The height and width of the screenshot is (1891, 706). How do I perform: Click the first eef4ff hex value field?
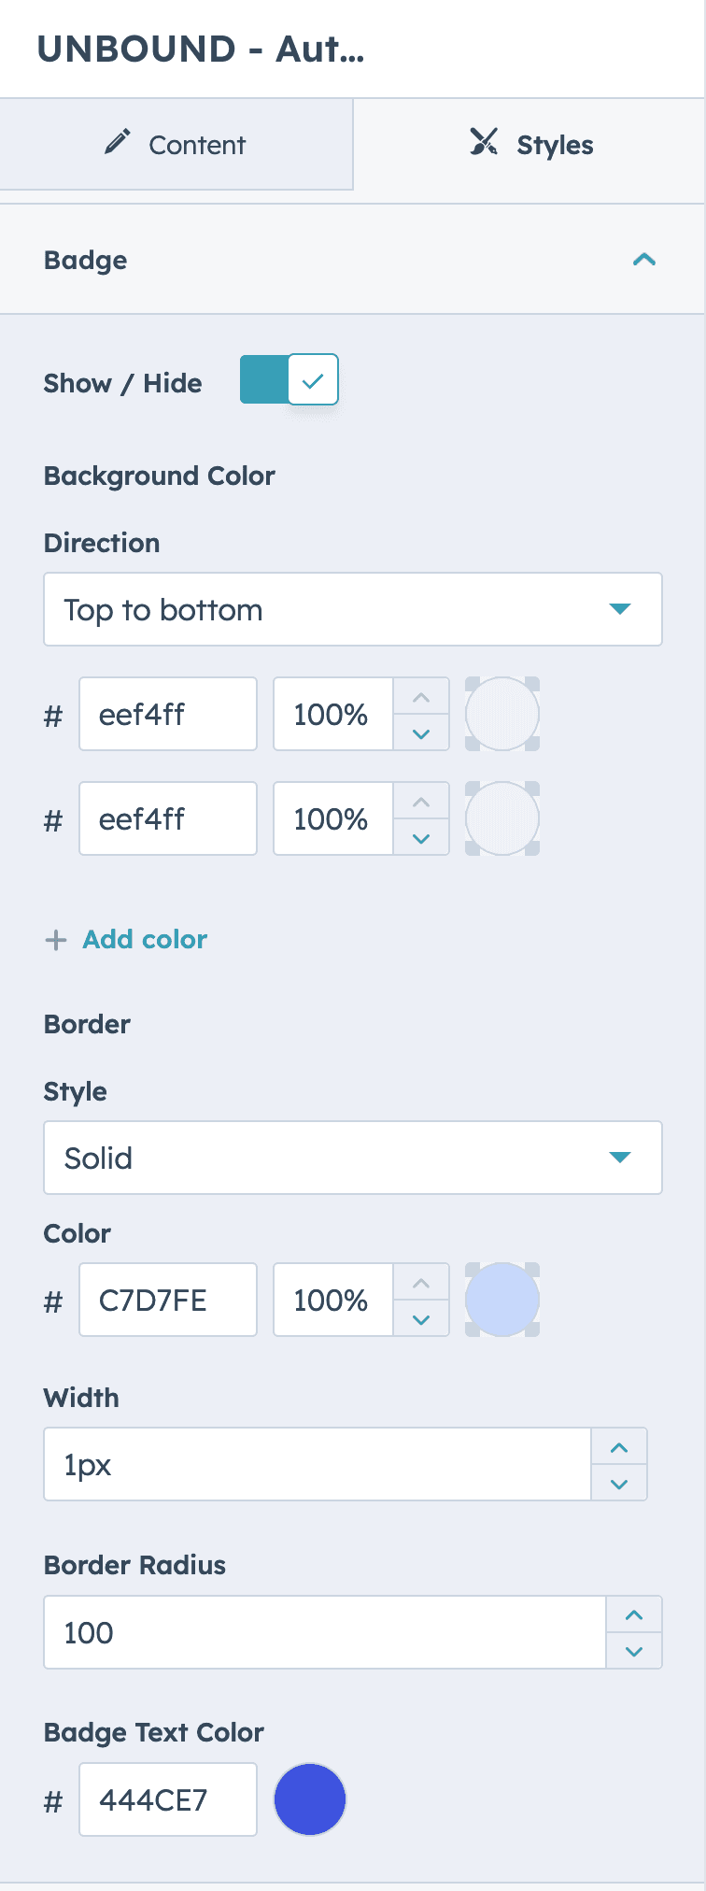pyautogui.click(x=167, y=714)
